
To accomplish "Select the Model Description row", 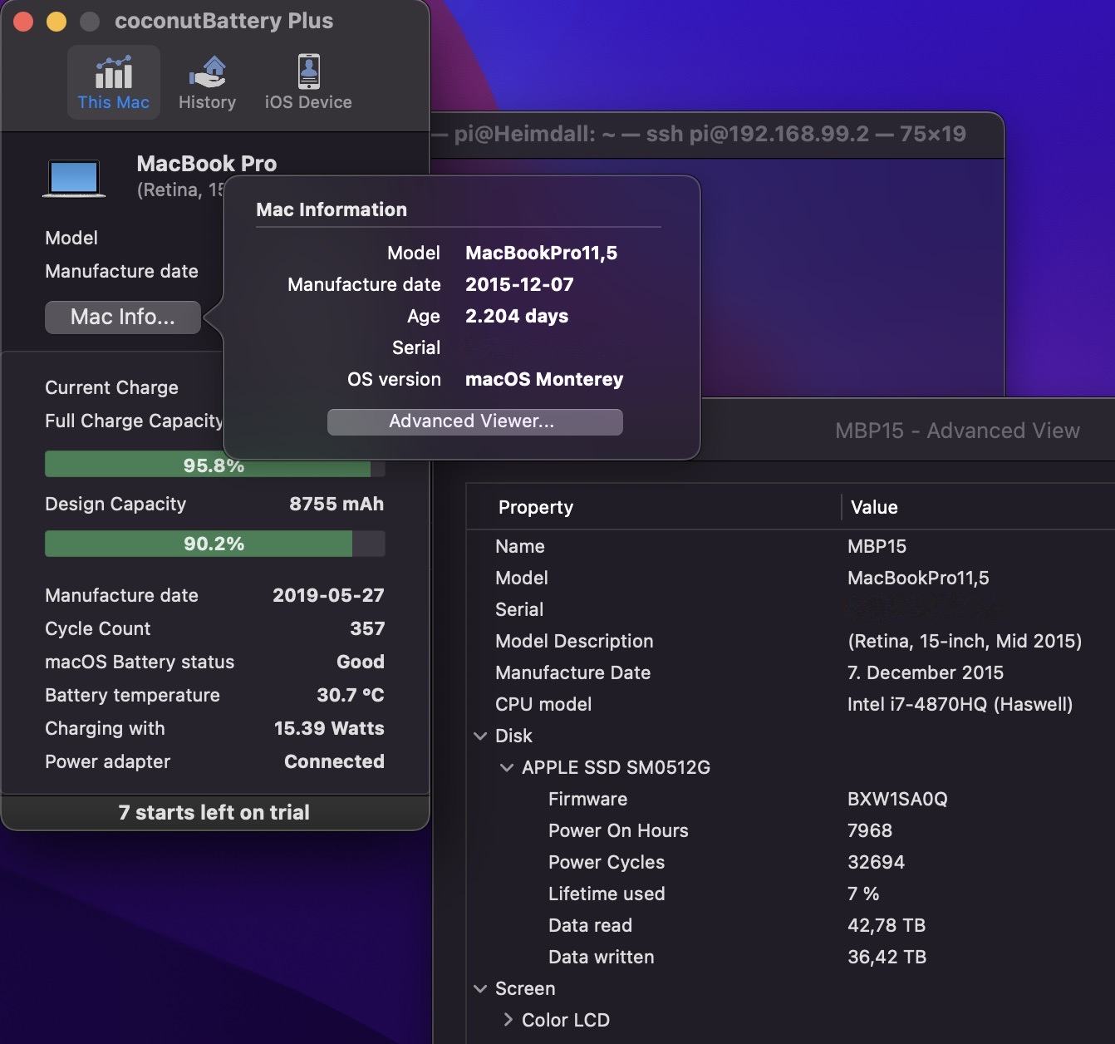I will 790,641.
